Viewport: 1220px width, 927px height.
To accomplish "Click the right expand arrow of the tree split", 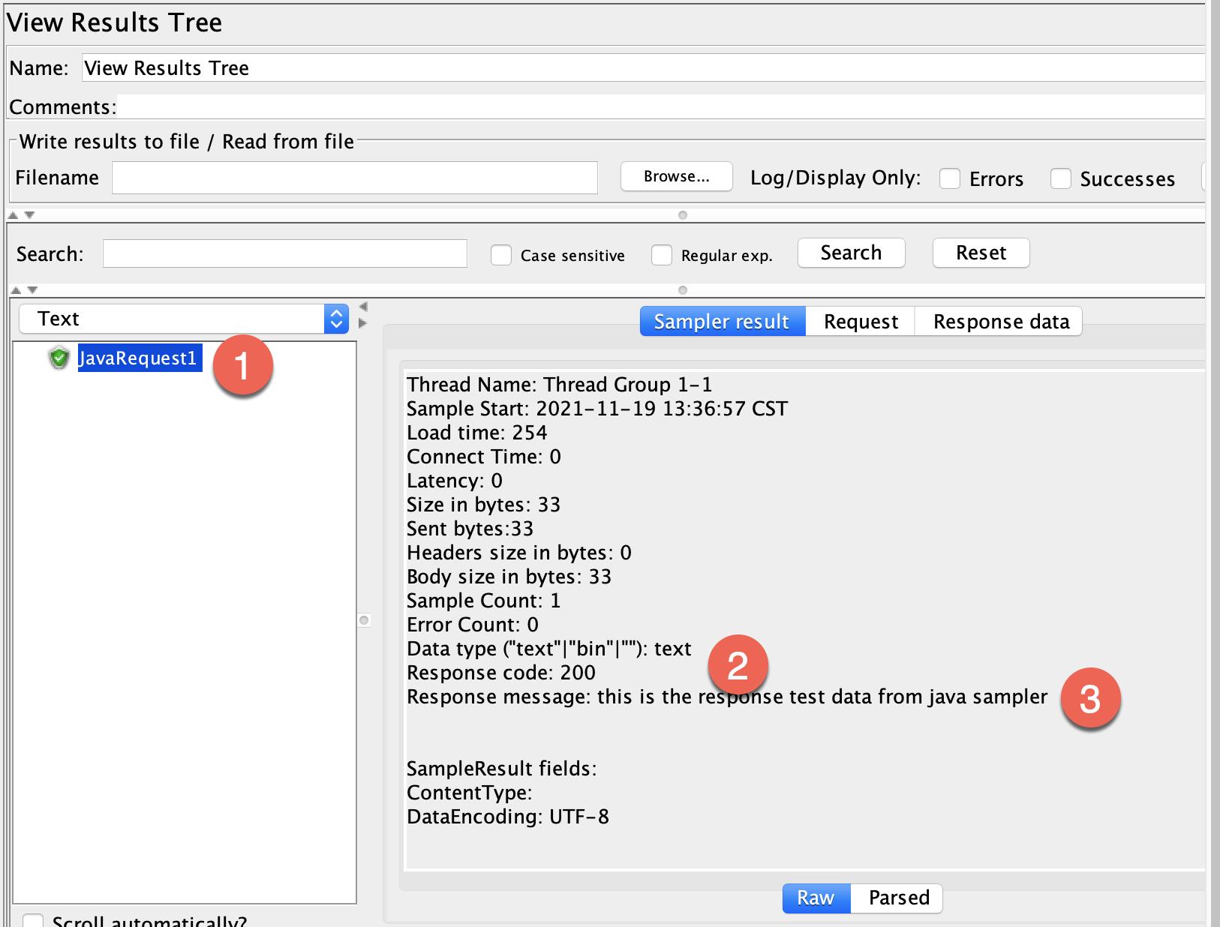I will point(363,323).
